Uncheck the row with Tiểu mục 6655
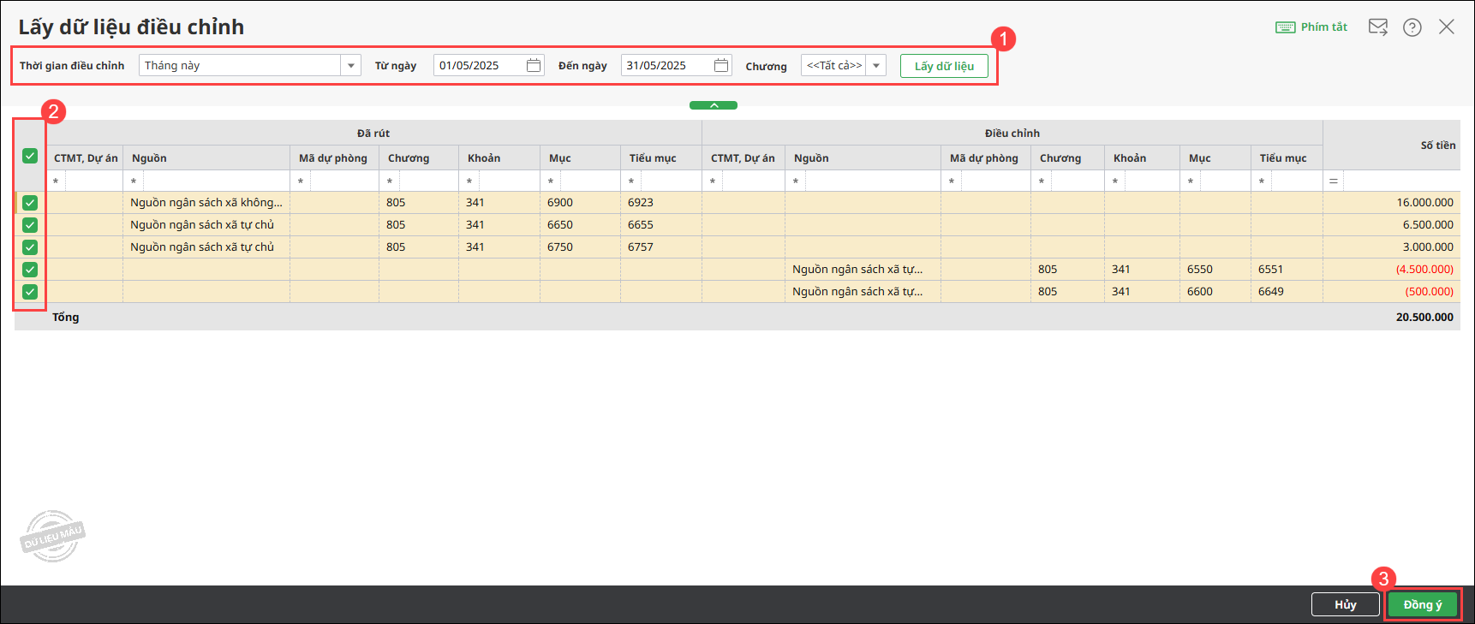The width and height of the screenshot is (1475, 624). pos(30,225)
